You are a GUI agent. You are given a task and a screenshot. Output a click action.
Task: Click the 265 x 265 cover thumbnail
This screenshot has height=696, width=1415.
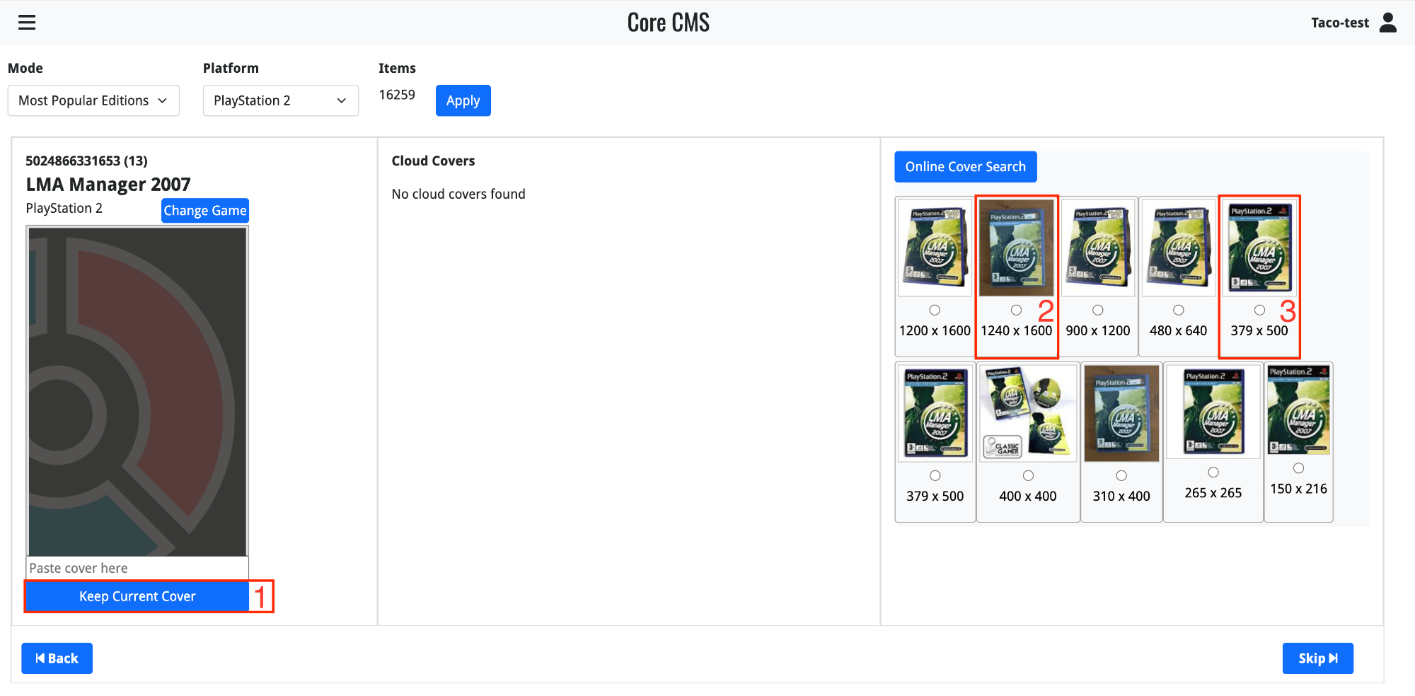[1213, 411]
